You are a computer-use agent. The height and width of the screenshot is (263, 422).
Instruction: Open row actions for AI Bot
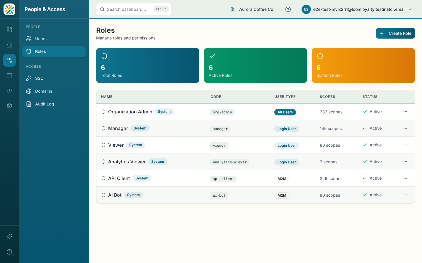[405, 195]
